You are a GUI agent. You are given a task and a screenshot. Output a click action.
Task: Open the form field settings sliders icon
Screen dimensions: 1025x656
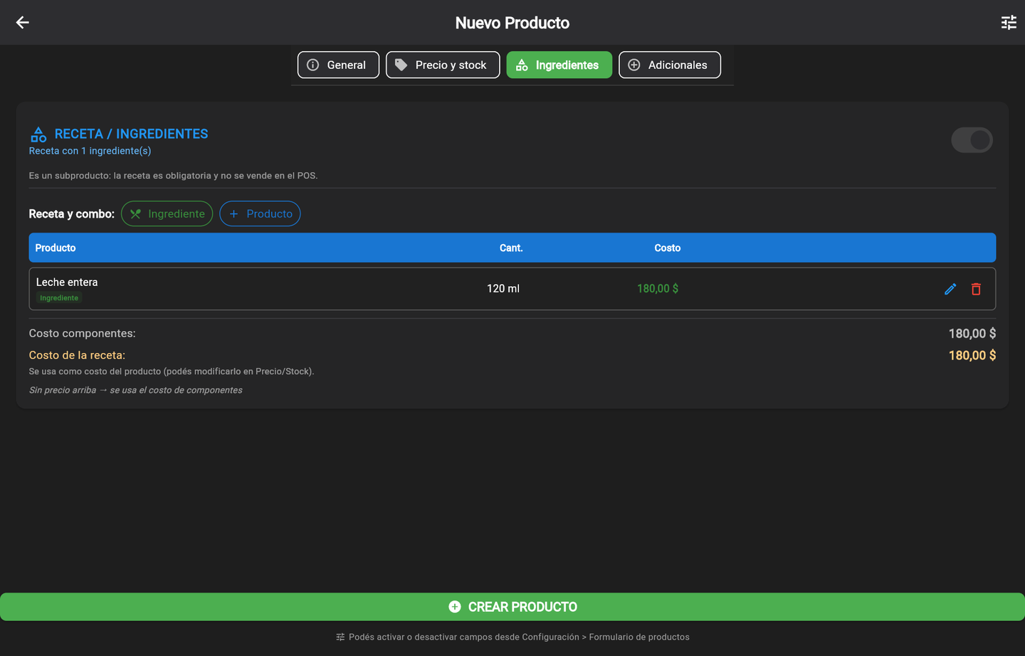[x=1009, y=22]
